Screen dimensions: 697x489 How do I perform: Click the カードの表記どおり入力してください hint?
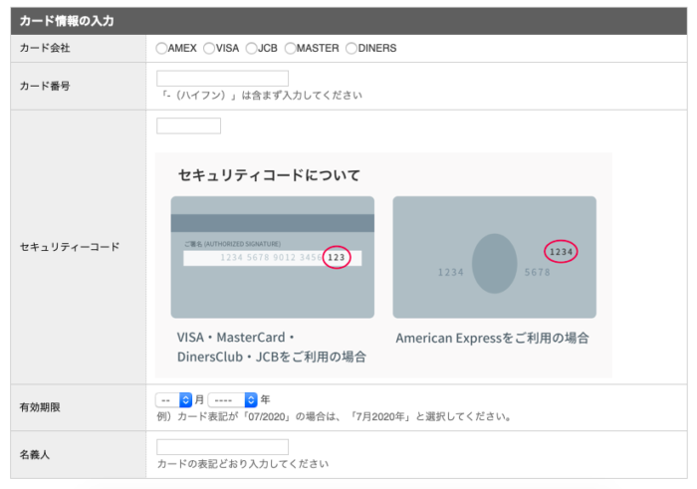tap(243, 464)
